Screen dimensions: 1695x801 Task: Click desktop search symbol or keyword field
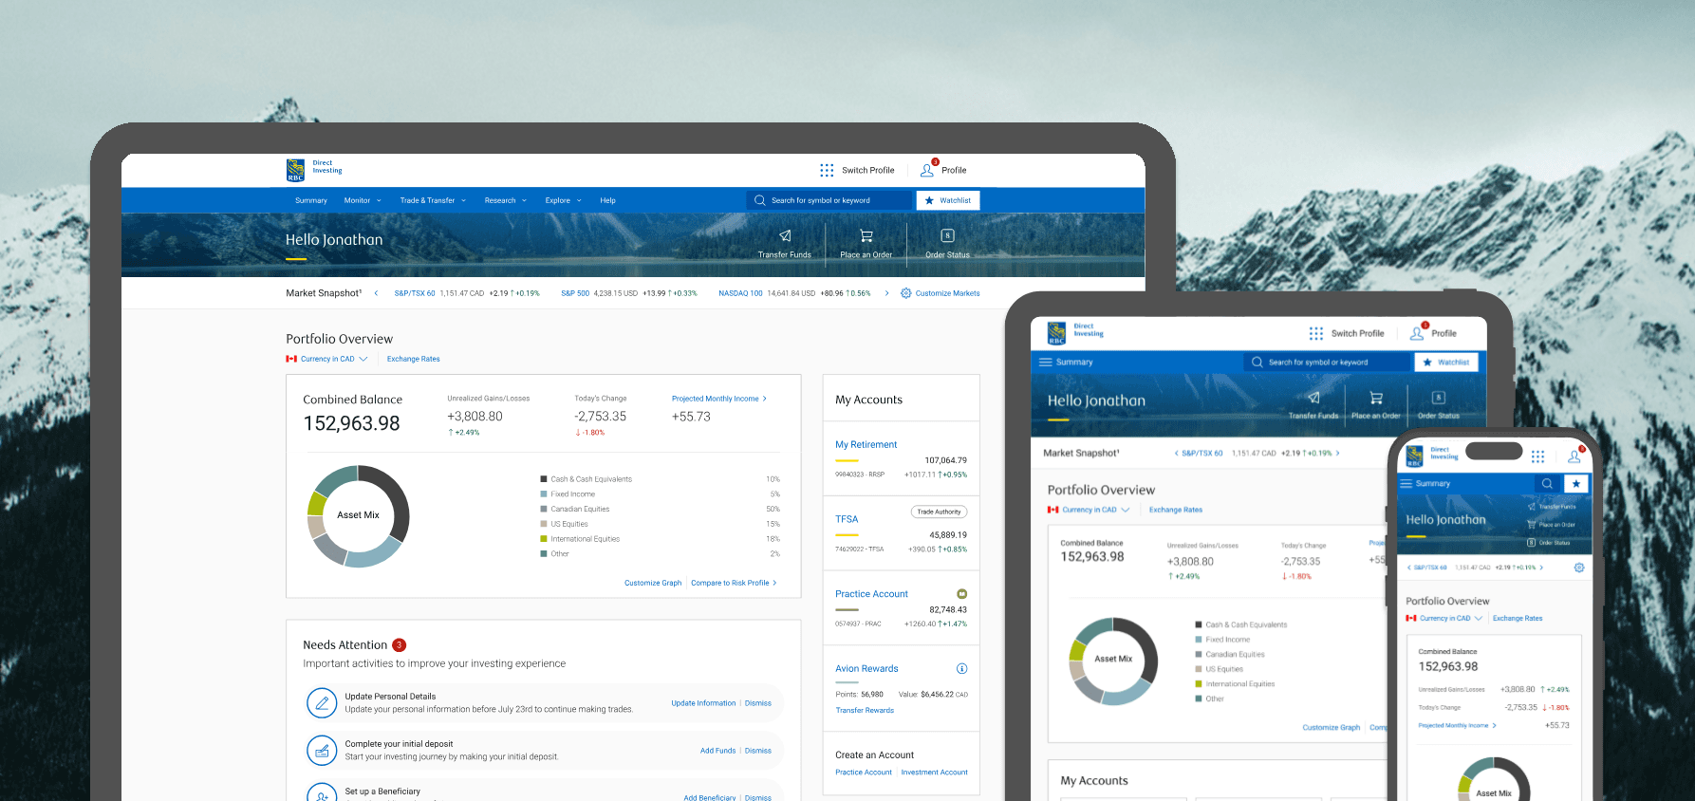[x=829, y=200]
